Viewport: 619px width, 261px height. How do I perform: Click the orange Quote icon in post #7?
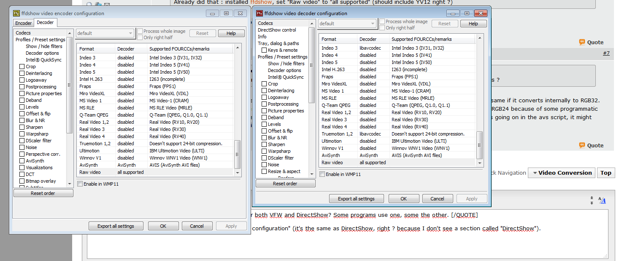click(582, 42)
